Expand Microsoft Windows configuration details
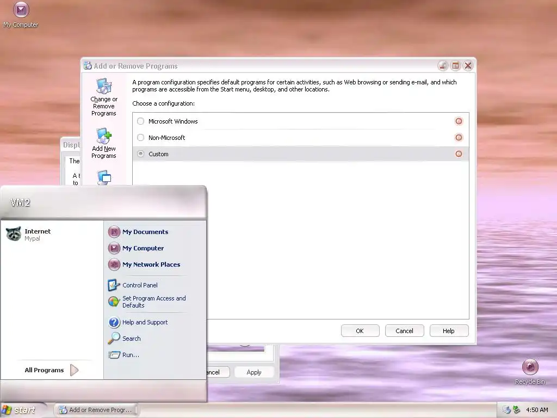557x418 pixels. [x=459, y=121]
